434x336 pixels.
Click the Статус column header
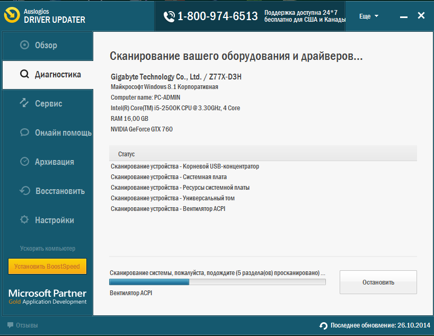[x=263, y=154]
